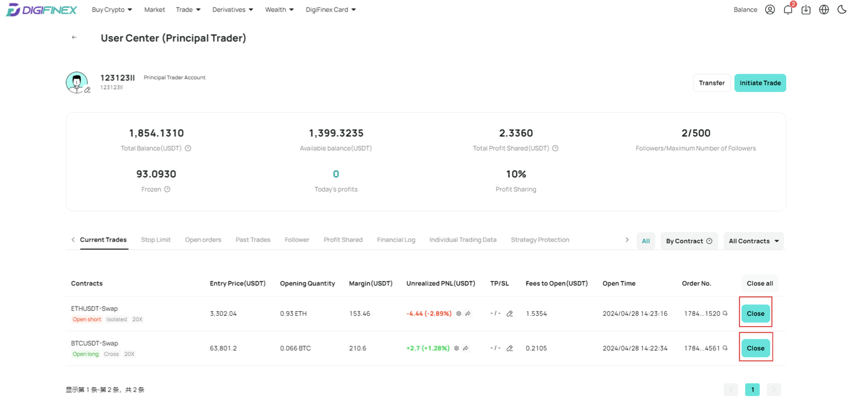Image resolution: width=857 pixels, height=414 pixels.
Task: Click the 10% Profit Sharing value
Action: click(516, 174)
